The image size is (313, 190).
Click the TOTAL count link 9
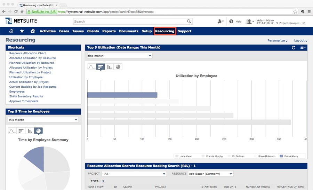click(103, 181)
